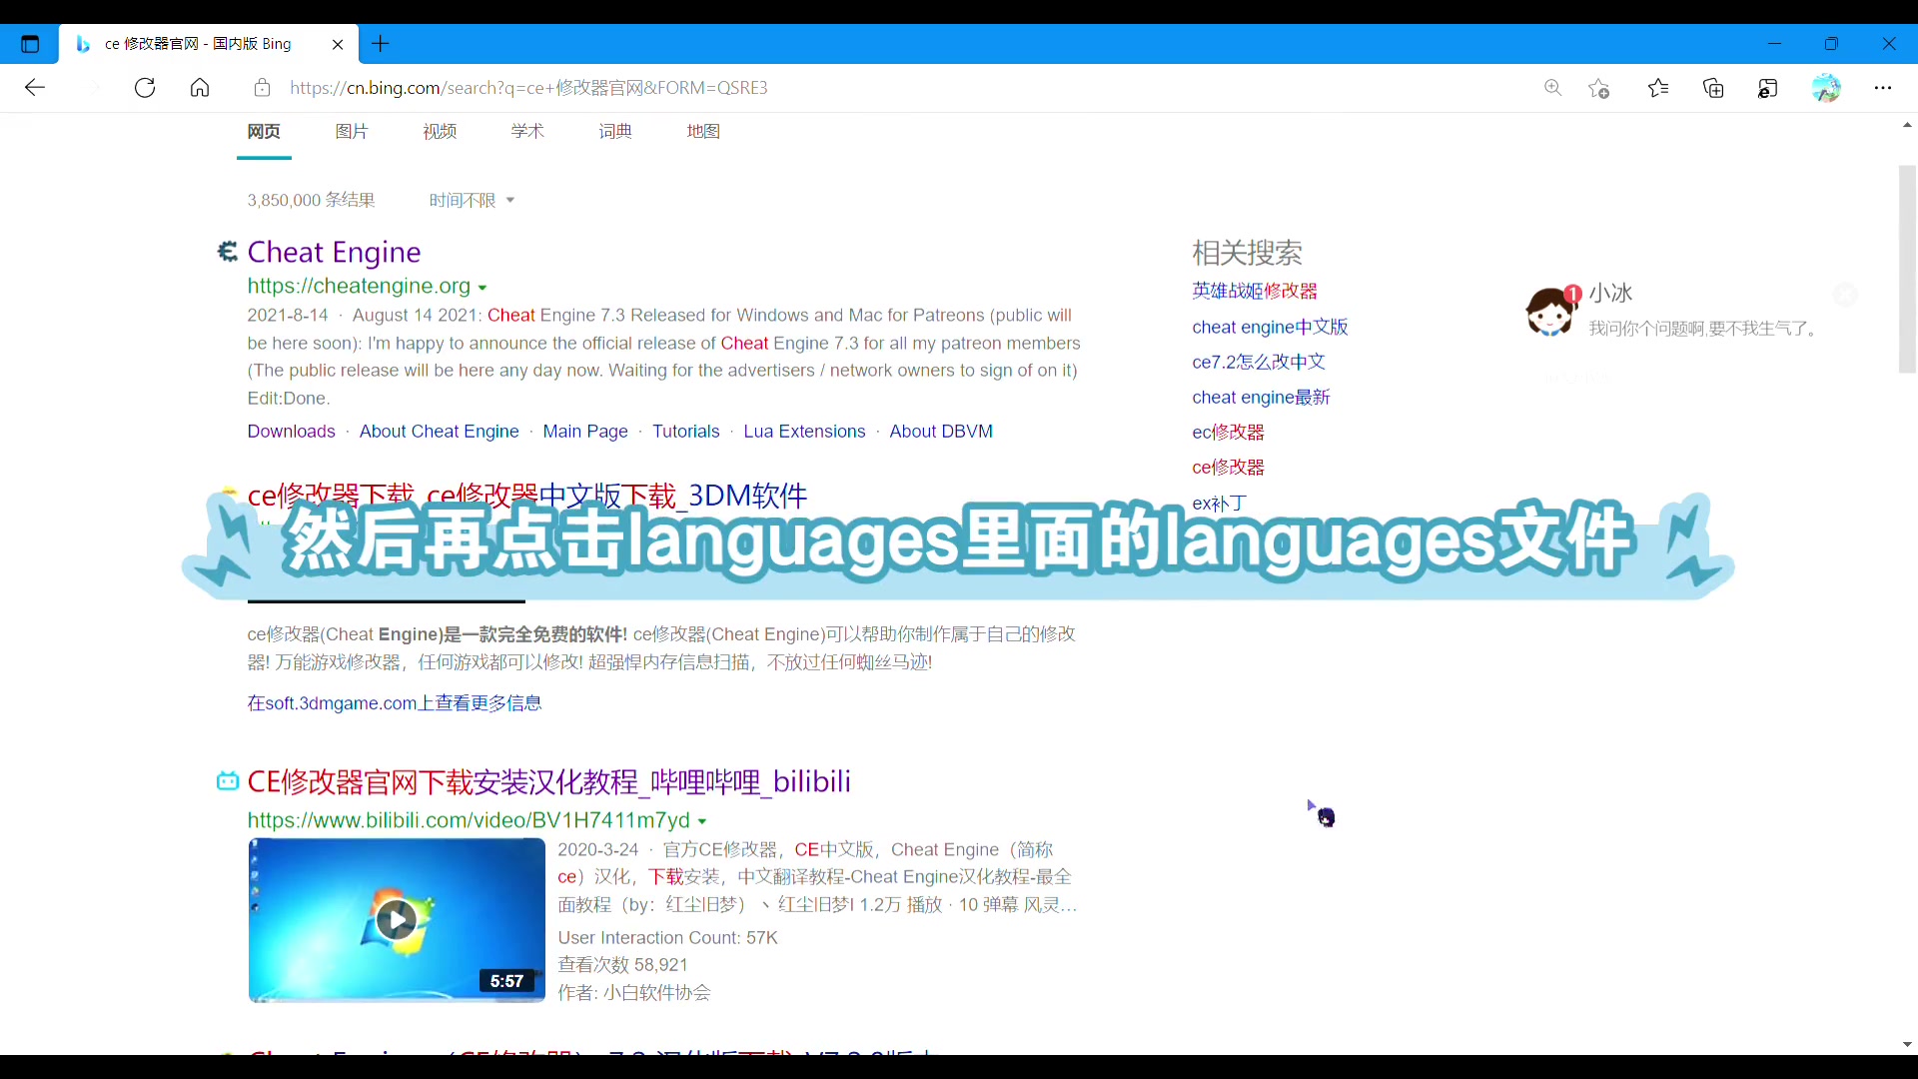Dismiss the 小冰 chat popup

1845,295
